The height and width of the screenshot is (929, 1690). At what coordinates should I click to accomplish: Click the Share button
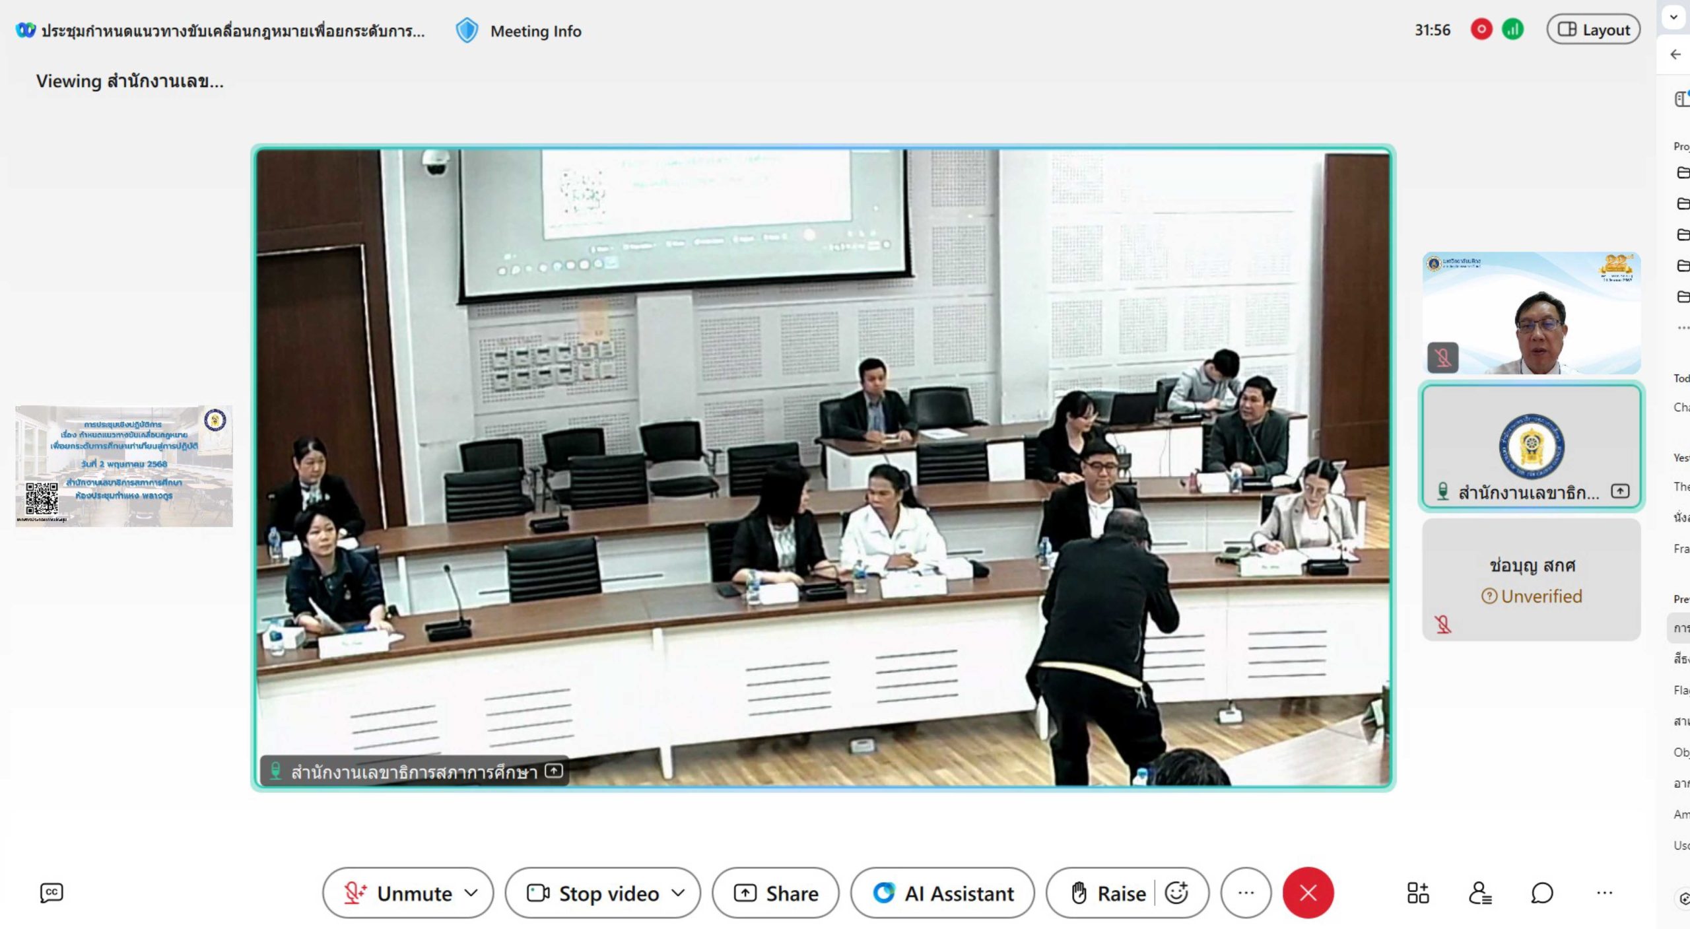(x=776, y=893)
